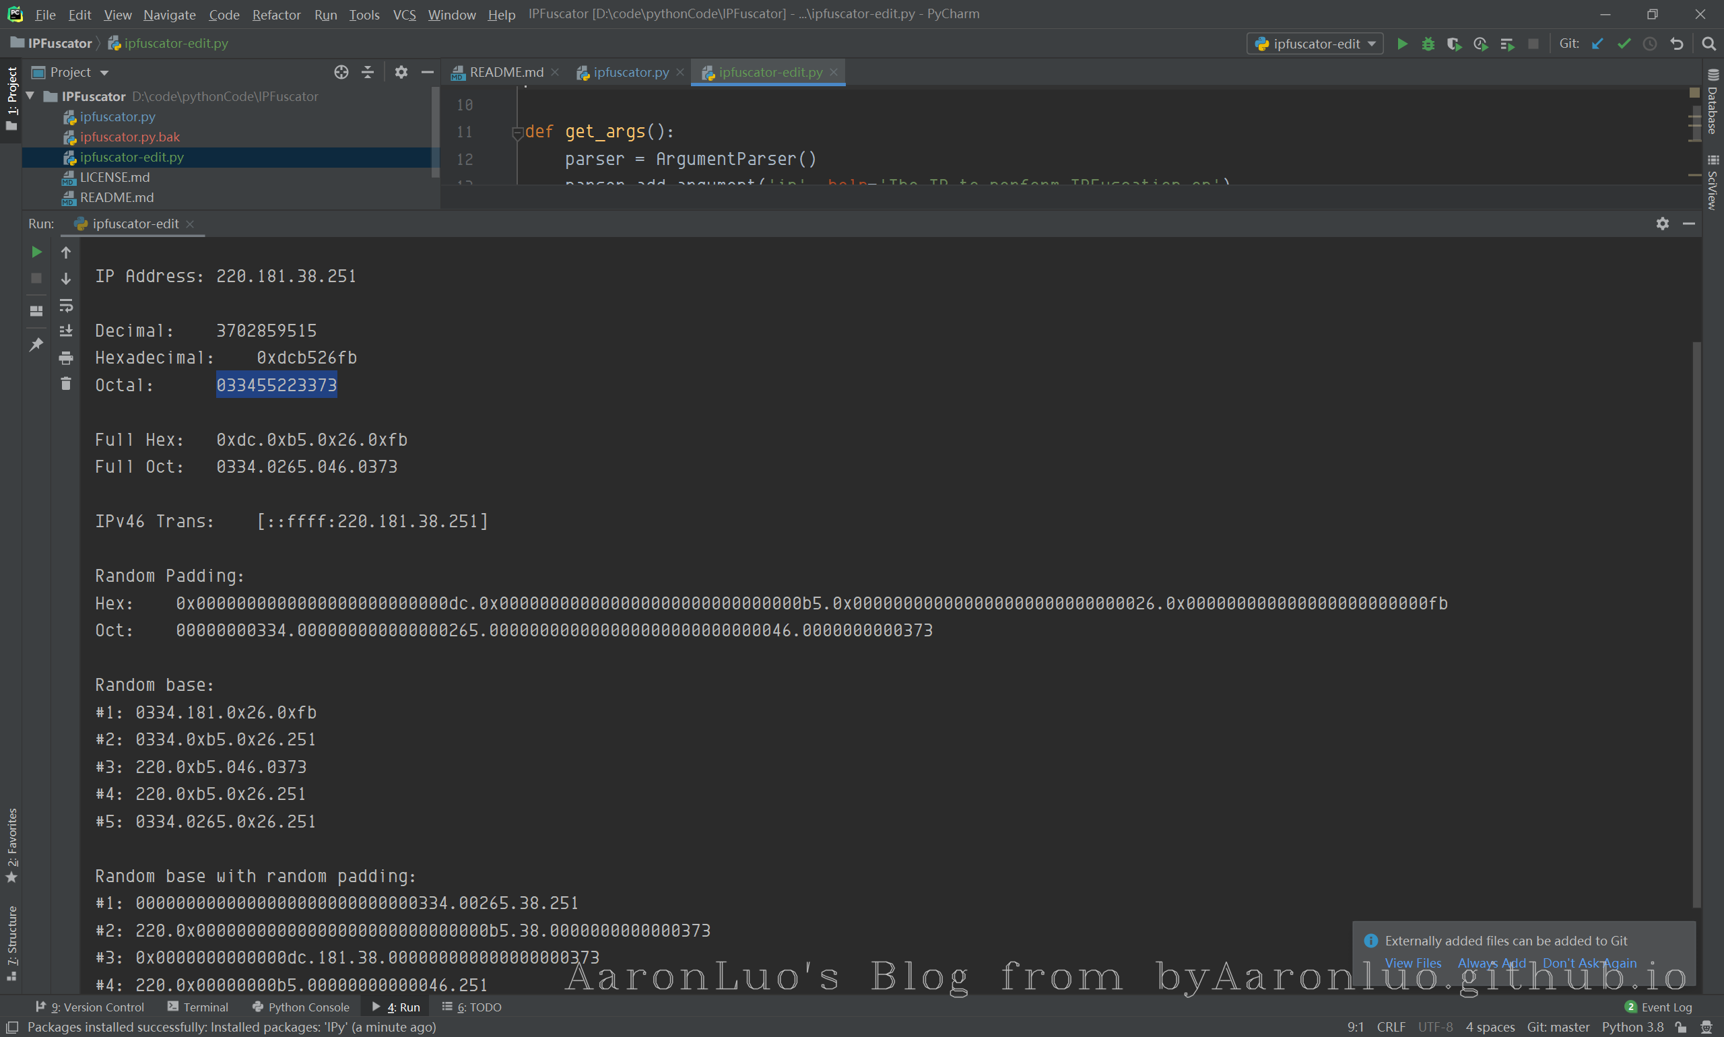Collapse the IPFuscator project root folder
The height and width of the screenshot is (1037, 1724).
(30, 96)
